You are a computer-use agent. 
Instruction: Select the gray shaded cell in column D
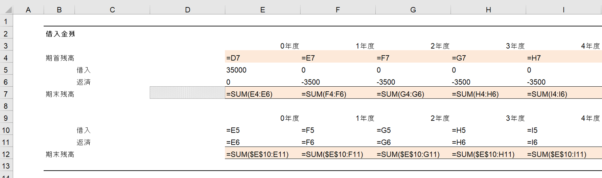pos(187,93)
